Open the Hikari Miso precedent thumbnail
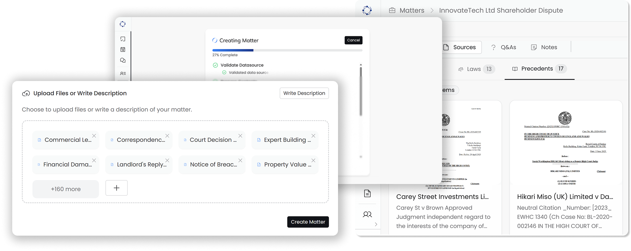Screen dimensions: 631x251 click(x=565, y=143)
